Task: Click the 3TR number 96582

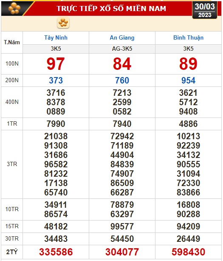Action: tap(56, 164)
